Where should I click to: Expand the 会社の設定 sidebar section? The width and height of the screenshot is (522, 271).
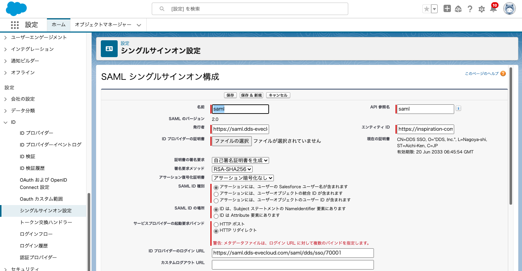click(5, 99)
